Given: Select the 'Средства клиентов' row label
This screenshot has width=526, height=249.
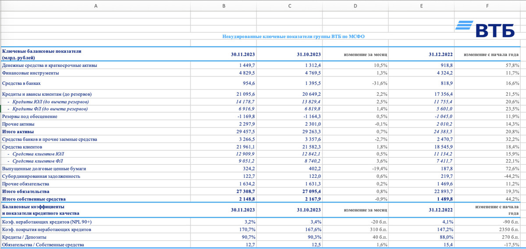Looking at the screenshot, I should [x=23, y=147].
